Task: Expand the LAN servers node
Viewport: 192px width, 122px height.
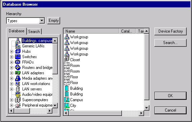Action: tap(11, 89)
